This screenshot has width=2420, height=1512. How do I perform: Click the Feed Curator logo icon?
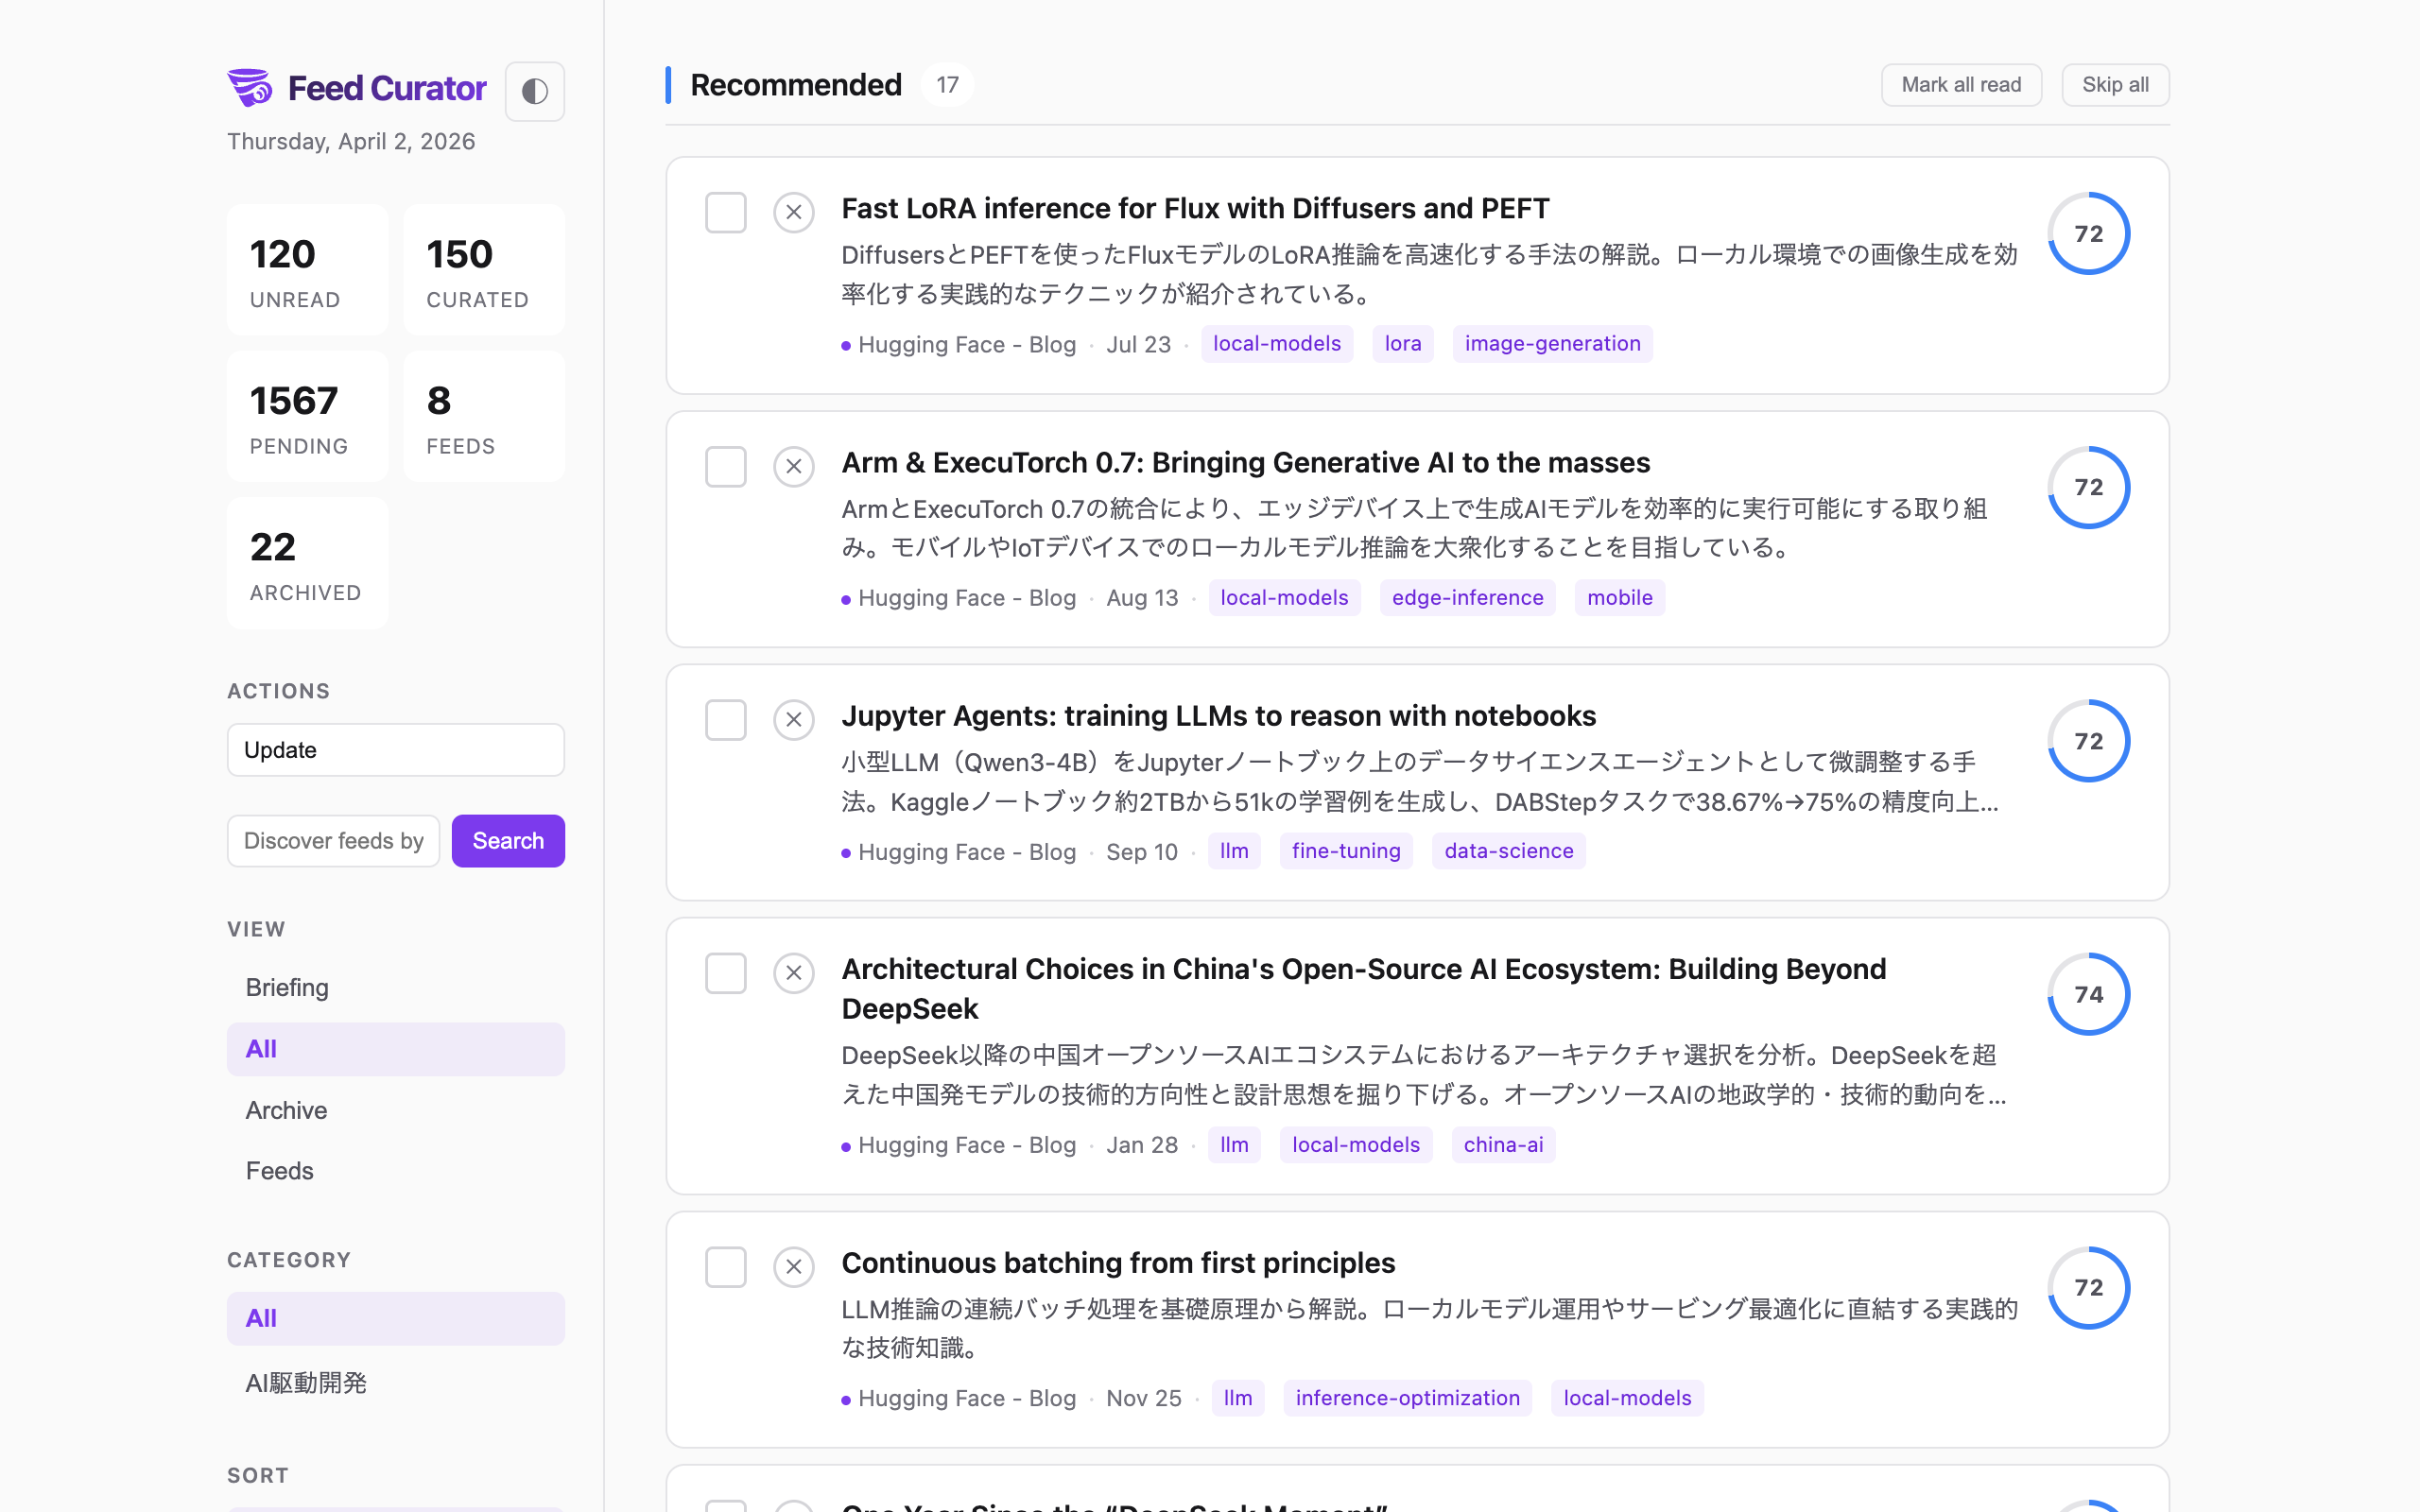(250, 88)
